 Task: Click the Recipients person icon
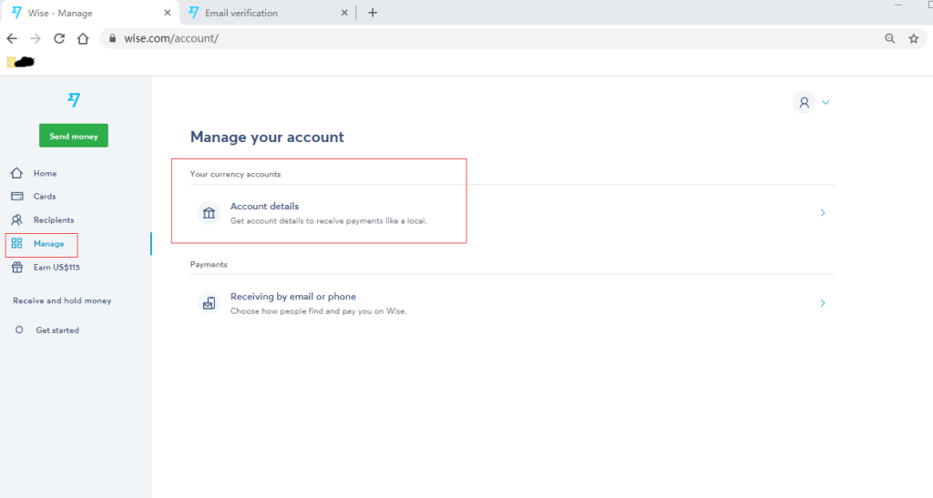(16, 220)
